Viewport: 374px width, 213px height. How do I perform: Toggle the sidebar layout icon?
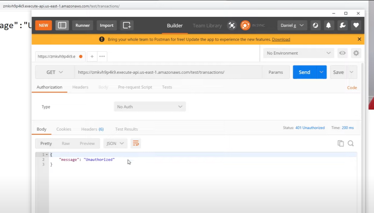tap(62, 25)
